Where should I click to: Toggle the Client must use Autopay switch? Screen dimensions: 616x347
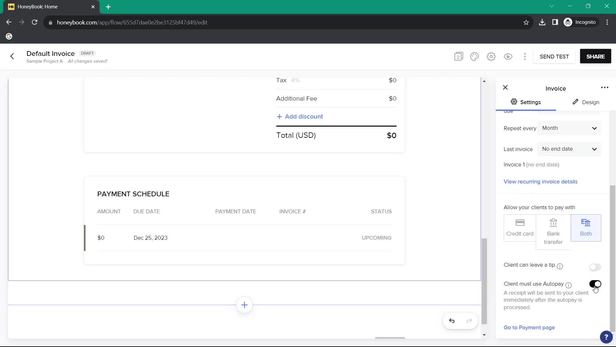tap(595, 284)
